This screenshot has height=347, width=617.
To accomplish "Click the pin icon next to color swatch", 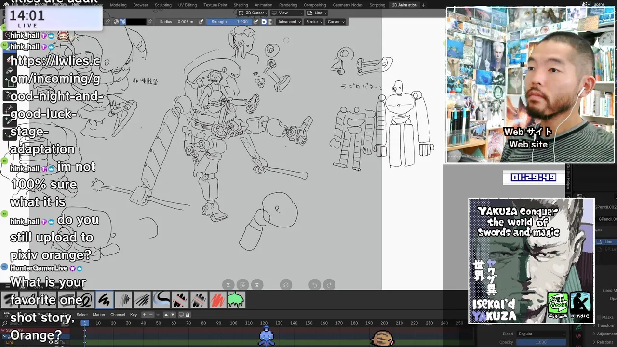I will click(149, 22).
